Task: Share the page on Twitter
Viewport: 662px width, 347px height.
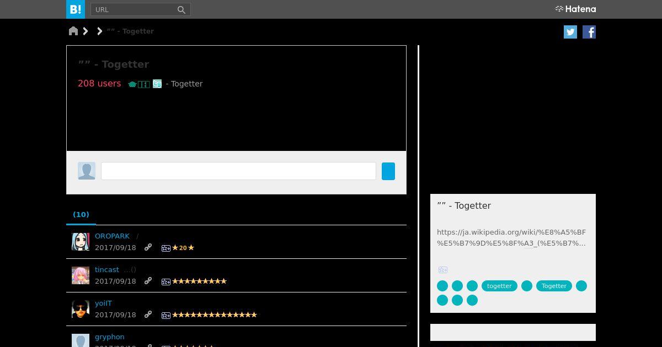Action: click(570, 32)
